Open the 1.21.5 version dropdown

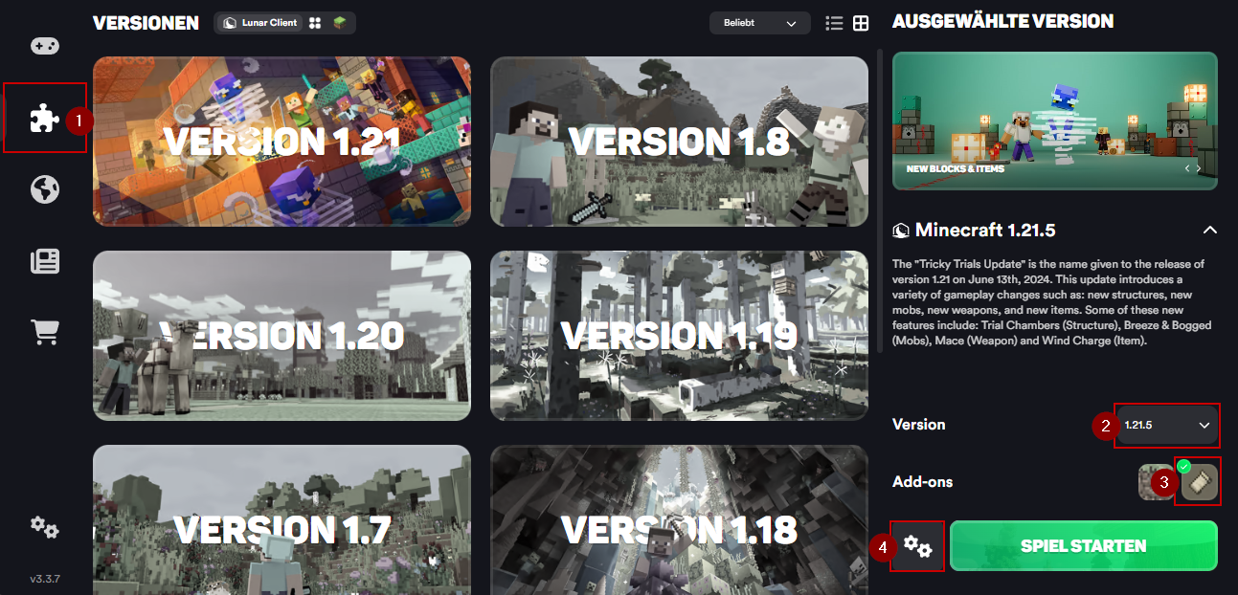1166,425
